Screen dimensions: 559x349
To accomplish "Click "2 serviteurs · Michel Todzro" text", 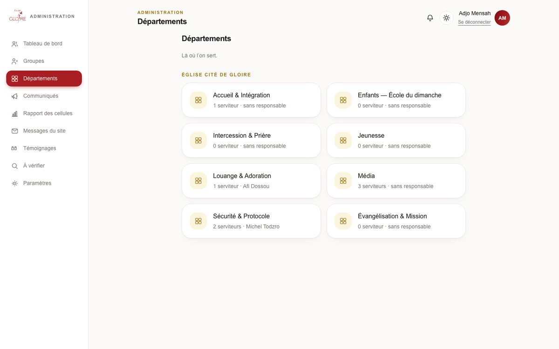I will coord(246,227).
